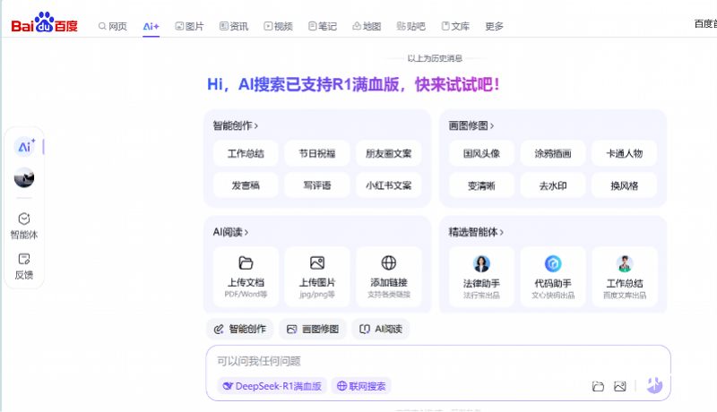Viewport: 717px width, 412px height.
Task: Toggle the 联网搜索 web search option
Action: point(361,386)
